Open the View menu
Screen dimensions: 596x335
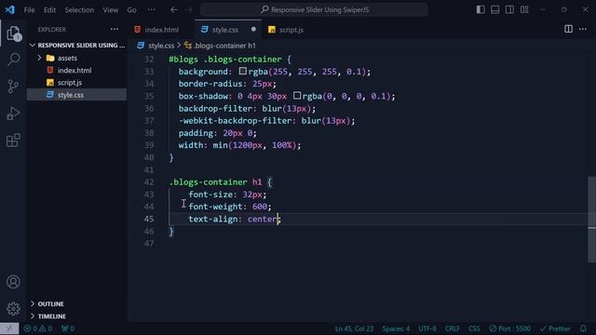click(x=111, y=10)
